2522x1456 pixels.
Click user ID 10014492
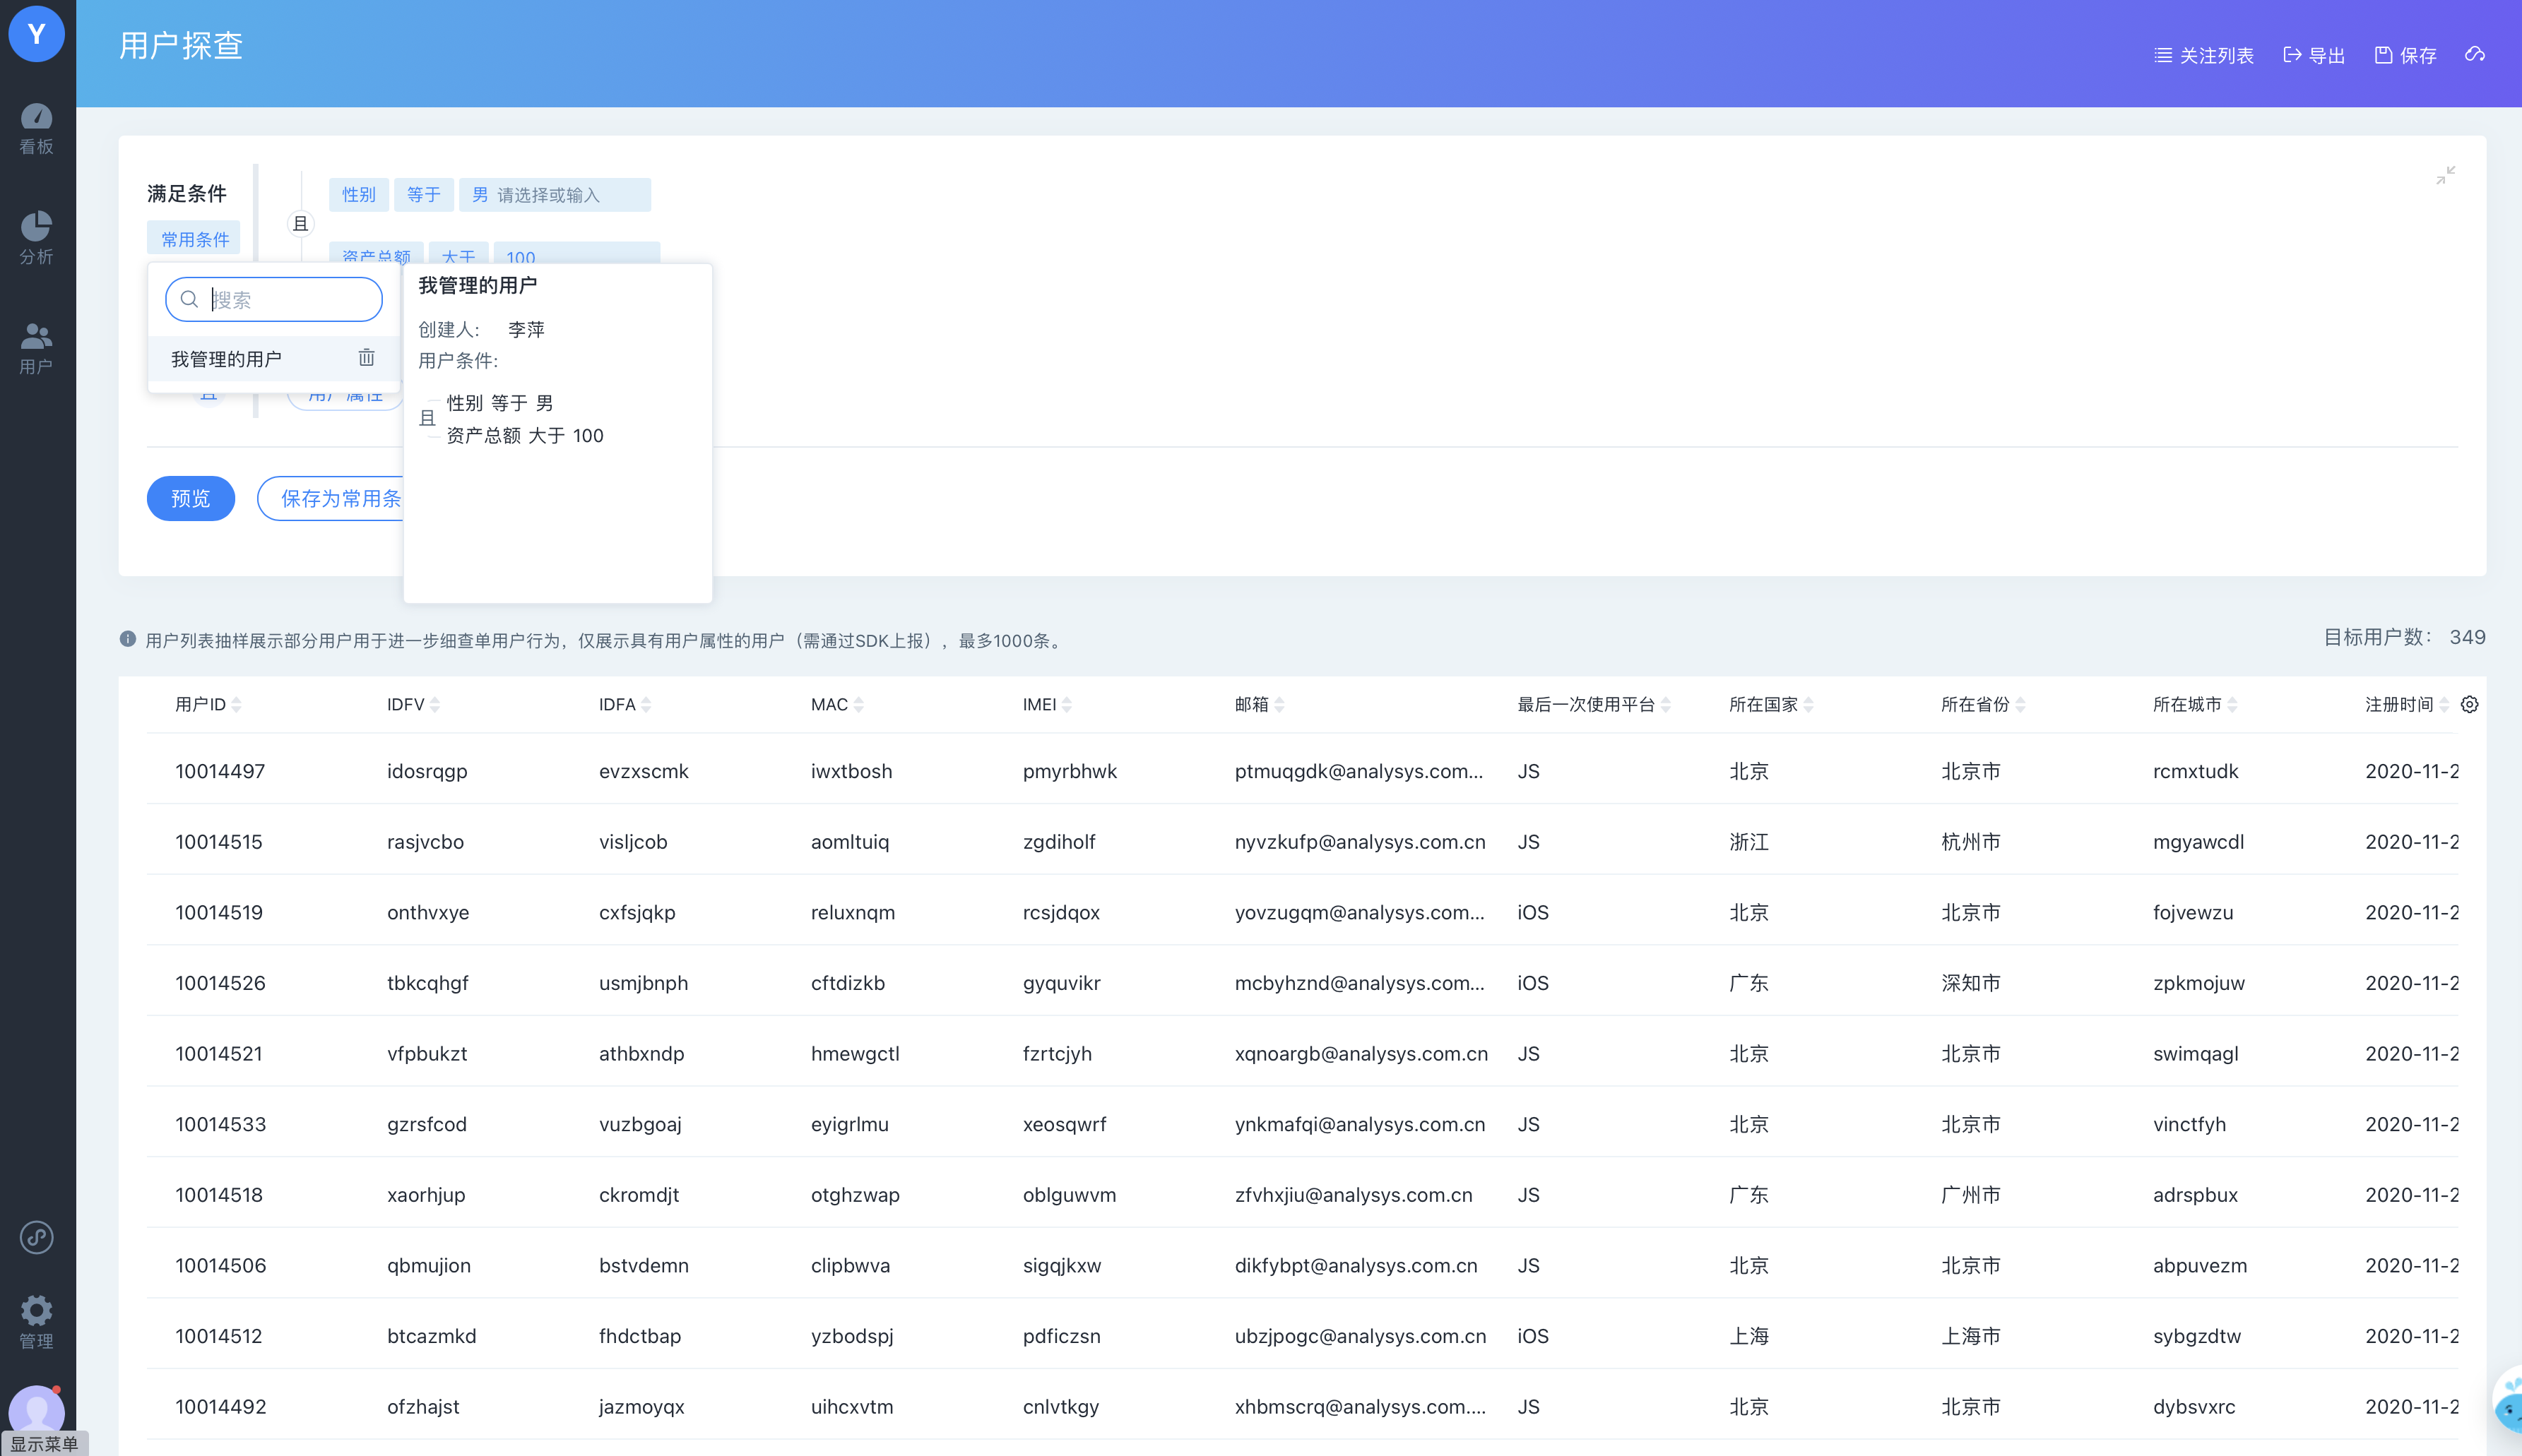click(220, 1406)
